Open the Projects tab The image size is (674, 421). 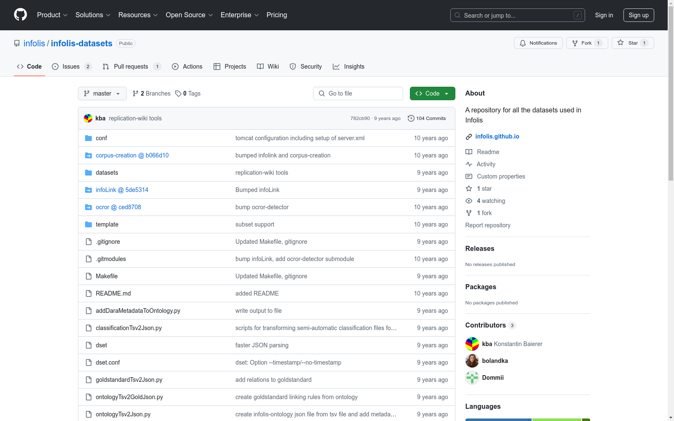click(x=230, y=67)
